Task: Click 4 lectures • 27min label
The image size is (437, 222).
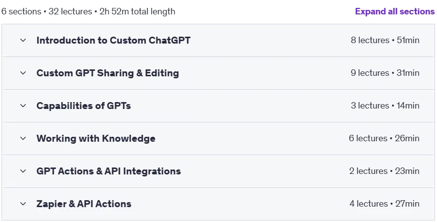Action: click(x=384, y=204)
